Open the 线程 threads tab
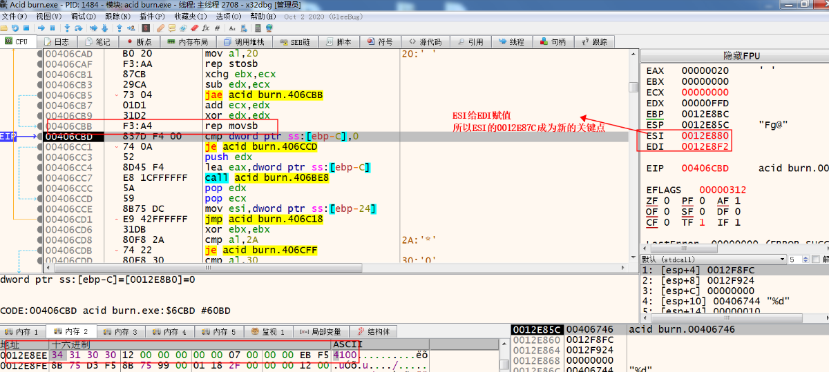Viewport: 829px width, 372px height. point(512,41)
